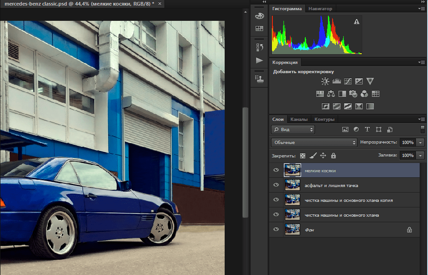428x275 pixels.
Task: Open the Коррекция panel options menu
Action: pyautogui.click(x=422, y=62)
